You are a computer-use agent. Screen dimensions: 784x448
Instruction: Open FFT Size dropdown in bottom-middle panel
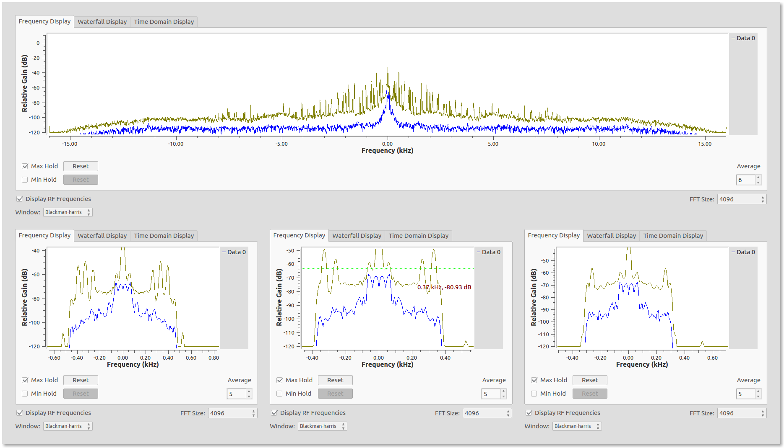point(487,413)
